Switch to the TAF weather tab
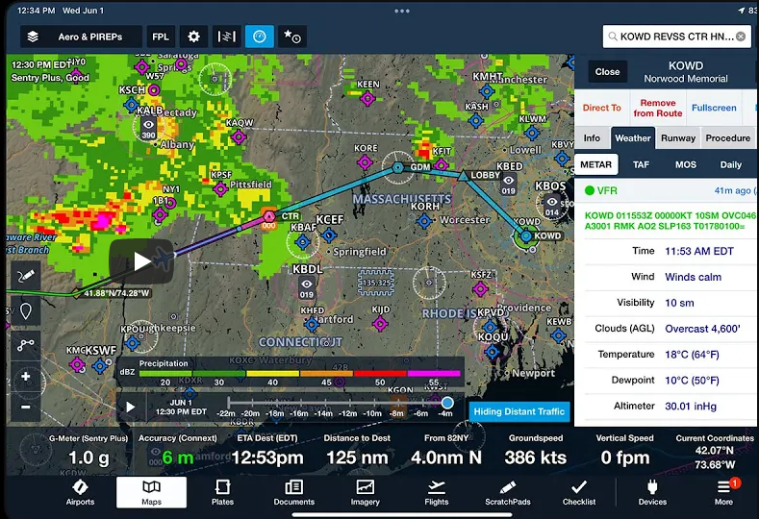 641,164
